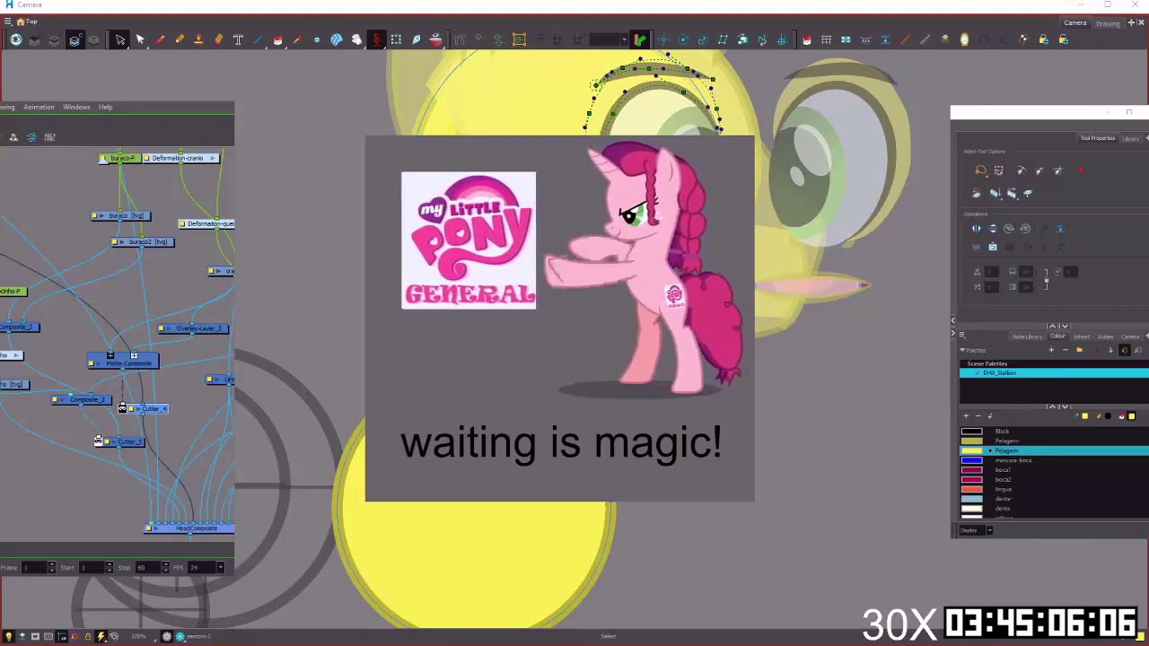The height and width of the screenshot is (646, 1149).
Task: Select the Colour dropper tool
Action: 297,39
